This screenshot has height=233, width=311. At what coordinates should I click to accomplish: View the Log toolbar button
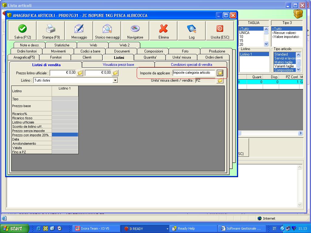click(192, 31)
